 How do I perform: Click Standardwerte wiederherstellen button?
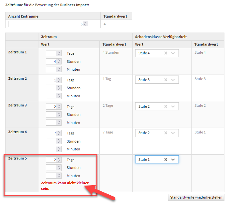196,197
